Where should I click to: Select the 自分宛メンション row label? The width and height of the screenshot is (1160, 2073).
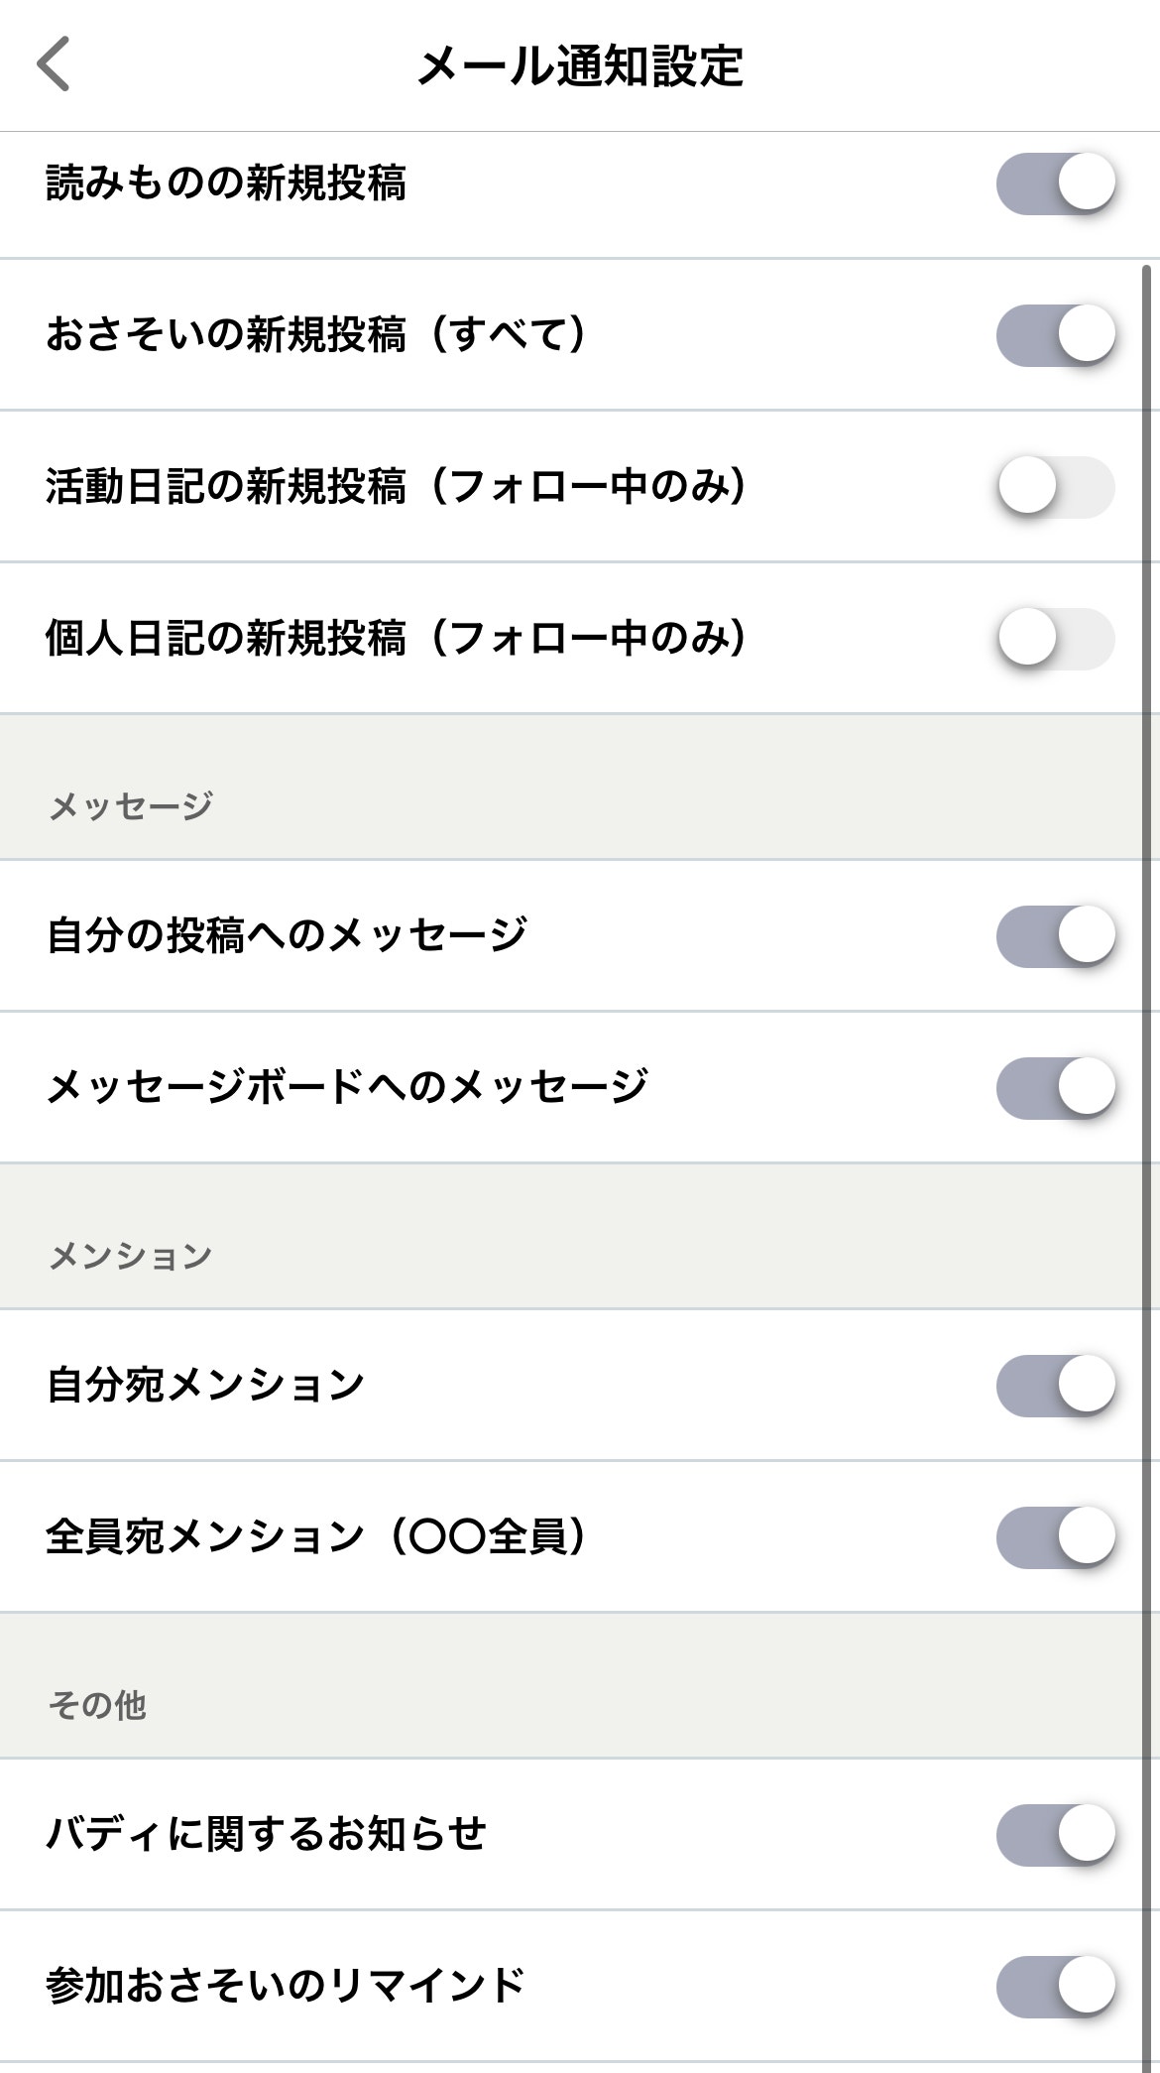tap(205, 1385)
